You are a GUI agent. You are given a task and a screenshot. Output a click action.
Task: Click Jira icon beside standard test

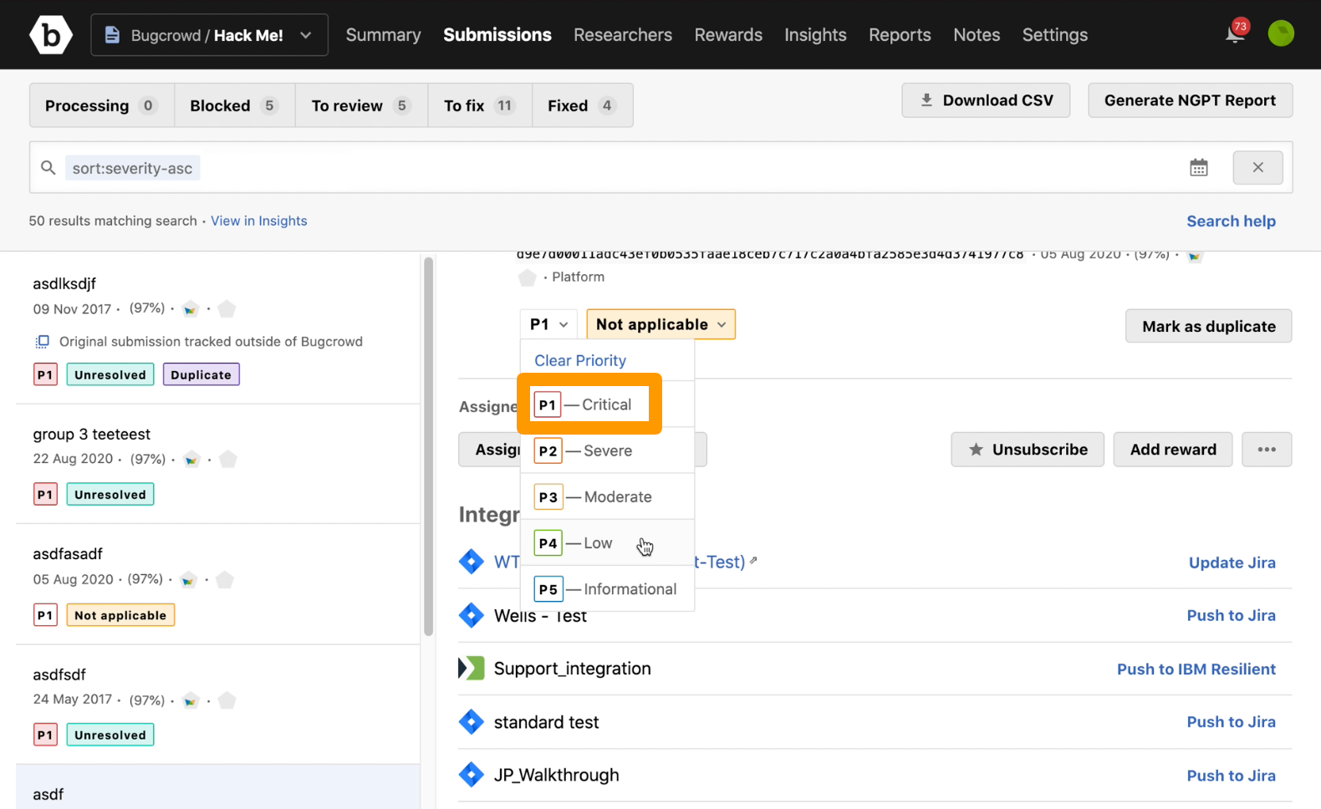tap(472, 721)
